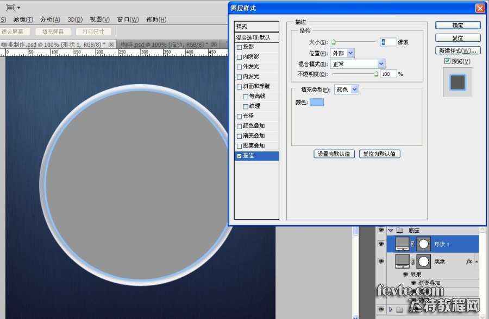Collapse the 底盘 layer effects list
This screenshot has width=489, height=319.
(x=477, y=261)
